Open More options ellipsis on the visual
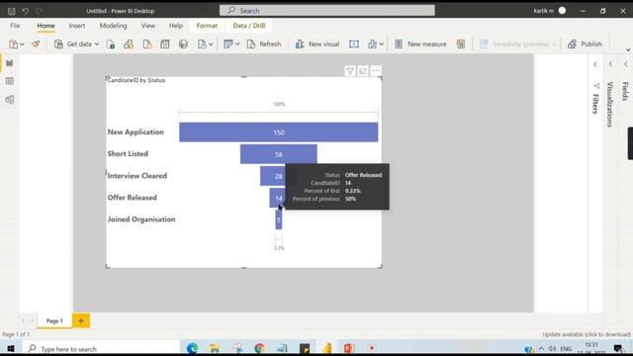Viewport: 633px width, 356px height. tap(376, 71)
